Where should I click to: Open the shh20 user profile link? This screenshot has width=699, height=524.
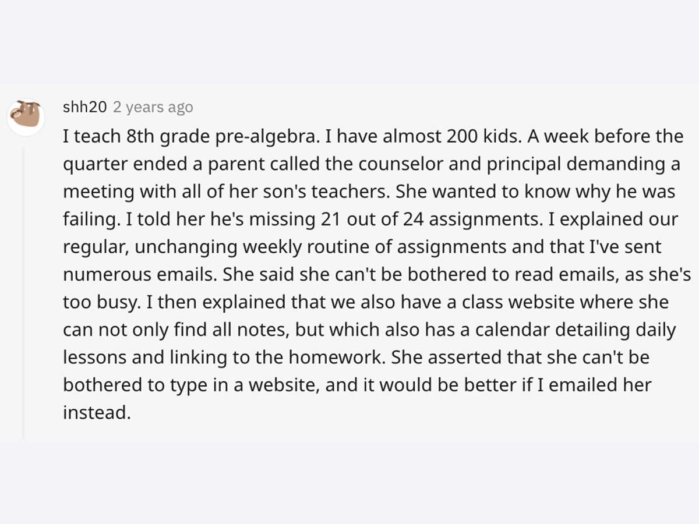pyautogui.click(x=85, y=108)
